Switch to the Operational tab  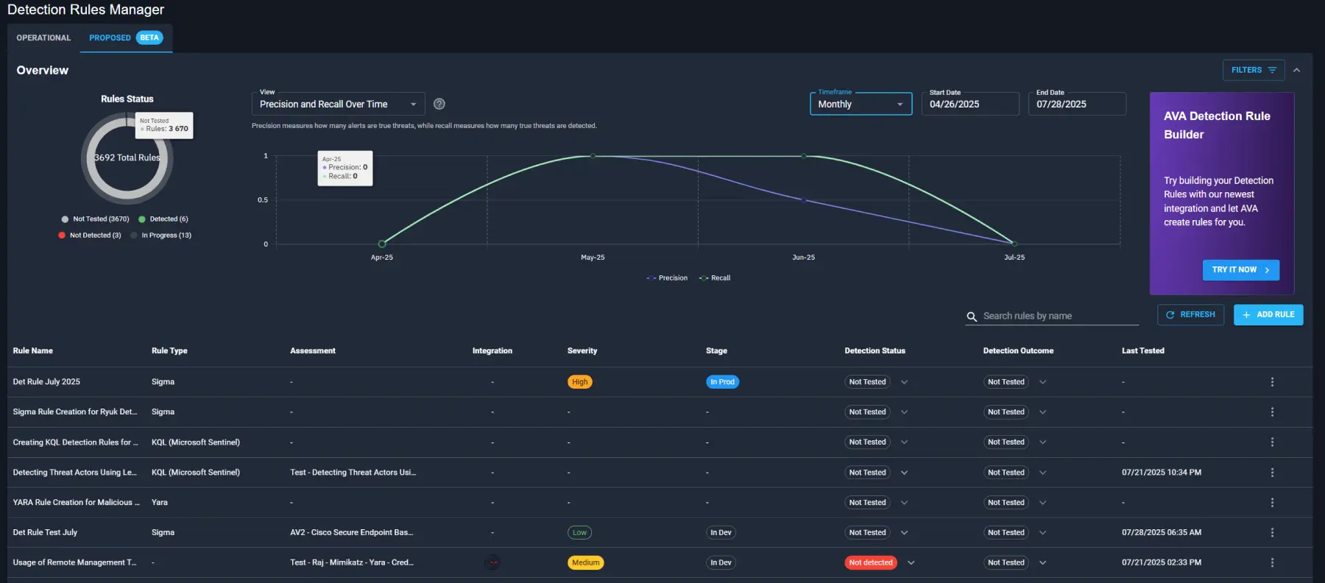(43, 38)
